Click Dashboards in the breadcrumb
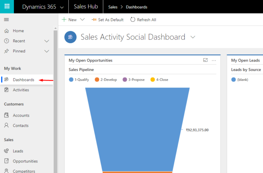The image size is (263, 173). [136, 7]
